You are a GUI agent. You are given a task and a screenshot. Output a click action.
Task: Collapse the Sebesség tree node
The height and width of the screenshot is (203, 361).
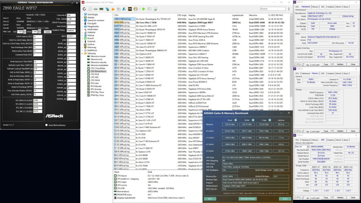click(83, 53)
